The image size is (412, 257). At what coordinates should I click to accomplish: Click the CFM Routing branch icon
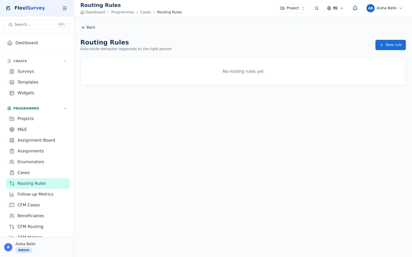pyautogui.click(x=12, y=227)
